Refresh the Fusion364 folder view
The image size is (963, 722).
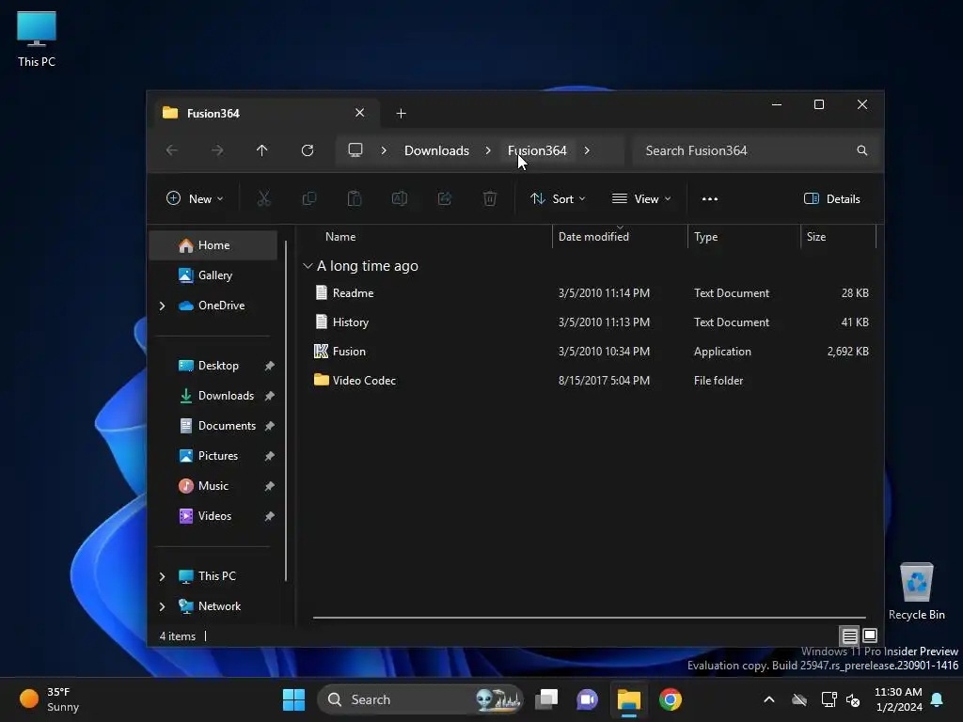(x=308, y=150)
